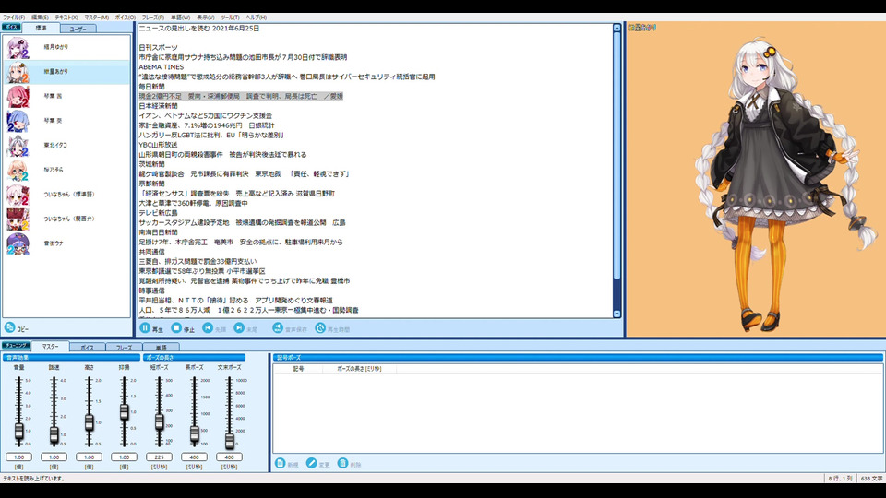The height and width of the screenshot is (498, 886).
Task: Click the save audio (音声保存) icon
Action: 278,328
